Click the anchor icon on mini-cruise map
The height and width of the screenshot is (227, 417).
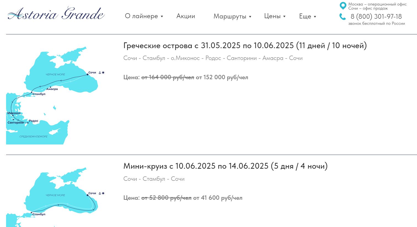click(100, 193)
